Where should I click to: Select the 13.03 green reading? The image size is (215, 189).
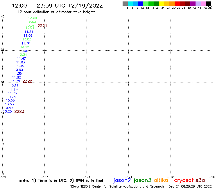[x=27, y=39]
